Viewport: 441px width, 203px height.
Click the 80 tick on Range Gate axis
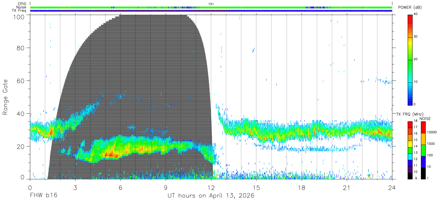click(x=20, y=48)
